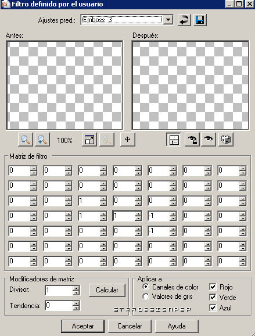The height and width of the screenshot is (336, 255).
Task: Toggle the show/hide previews panel icon
Action: pos(174,140)
